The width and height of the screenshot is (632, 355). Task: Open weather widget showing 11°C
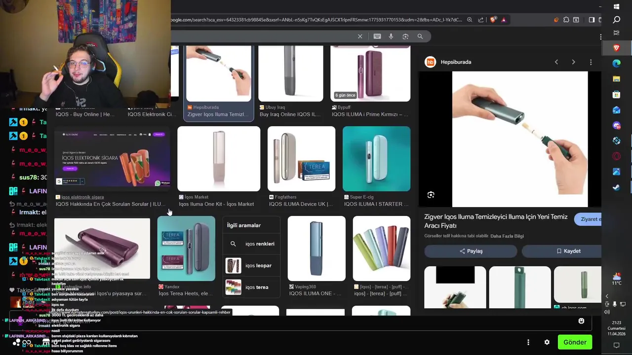tap(617, 279)
